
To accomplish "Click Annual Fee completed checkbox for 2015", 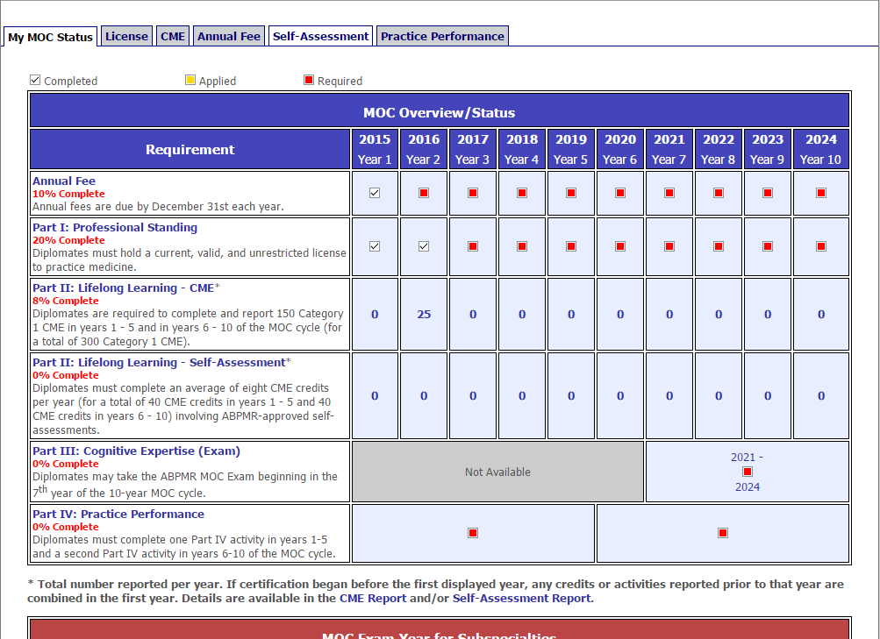I will (375, 193).
